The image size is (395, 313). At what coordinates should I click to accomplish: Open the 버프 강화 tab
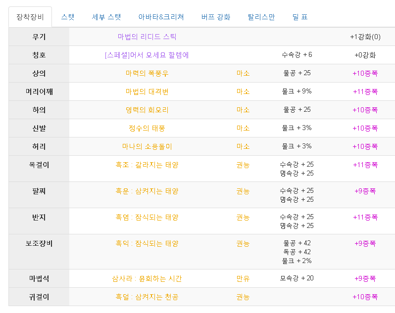[x=216, y=17]
